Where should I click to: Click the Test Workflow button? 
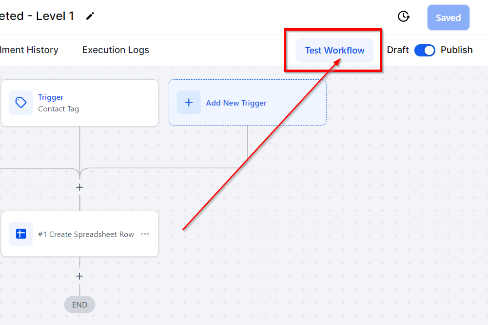(334, 50)
